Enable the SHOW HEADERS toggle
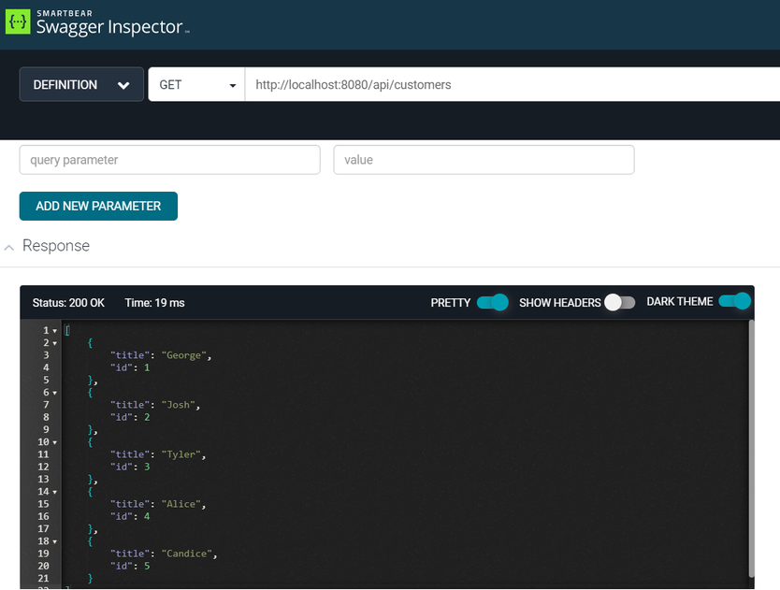Viewport: 780px width, 590px height. click(619, 302)
